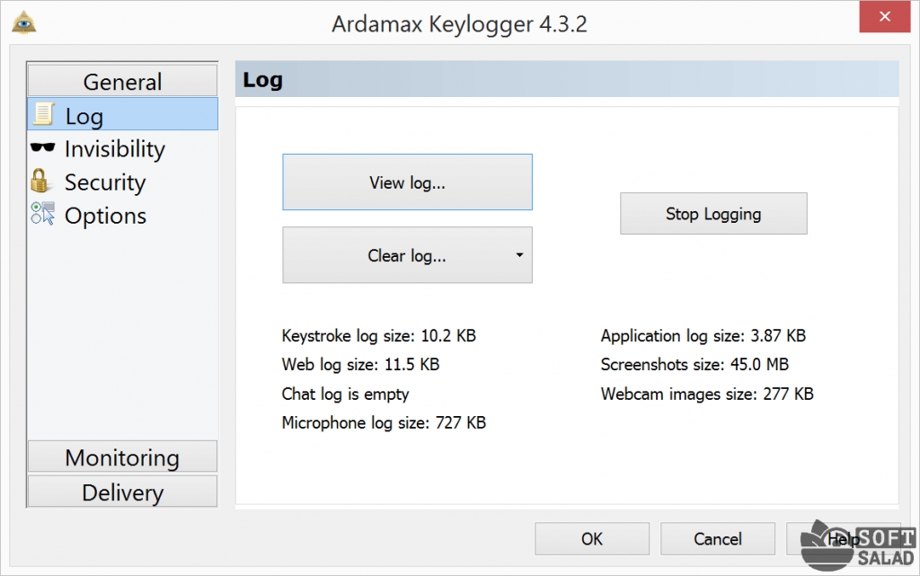
Task: Expand the Clear log dropdown arrow
Action: 519,255
